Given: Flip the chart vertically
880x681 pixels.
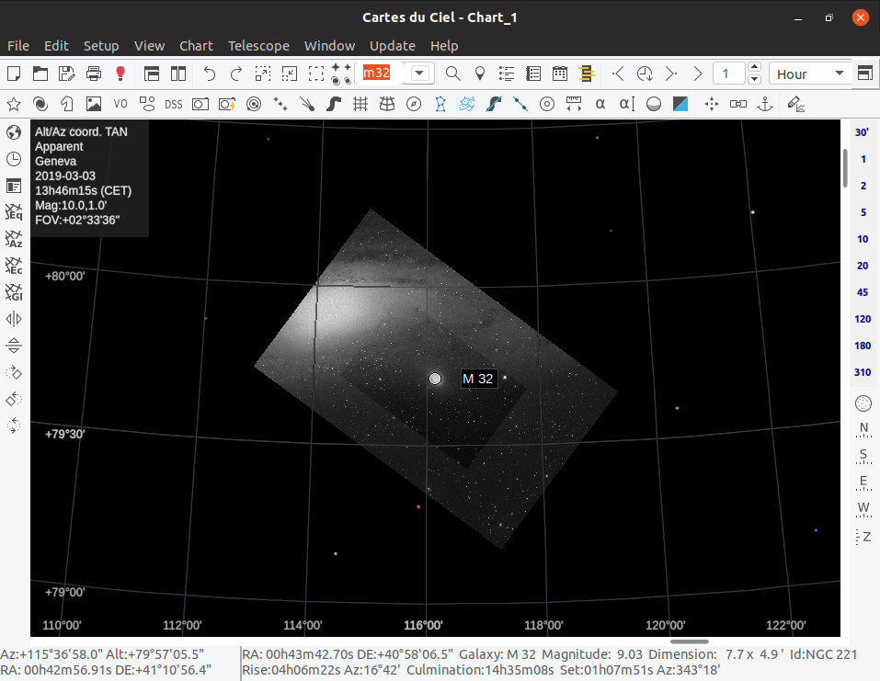Looking at the screenshot, I should [x=14, y=346].
